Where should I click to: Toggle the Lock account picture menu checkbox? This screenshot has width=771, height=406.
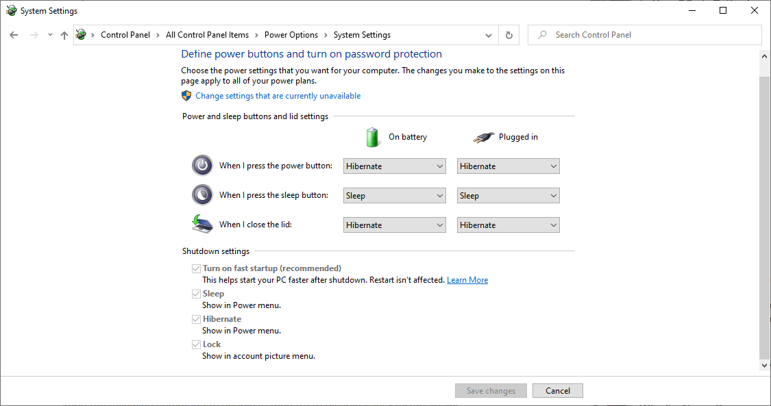[x=196, y=344]
